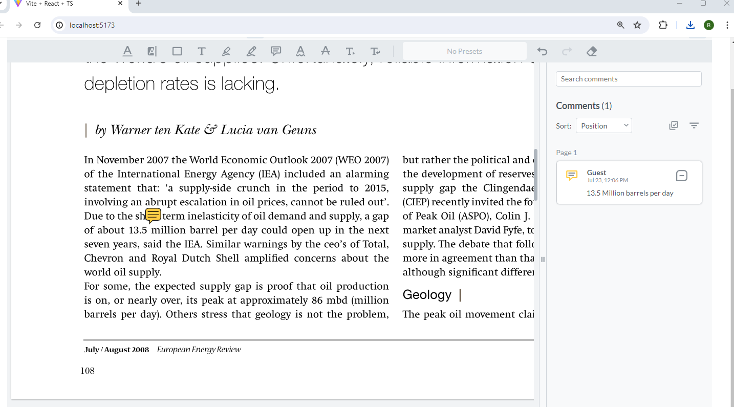The image size is (734, 407).
Task: Select the comment '13.5 Million barrels per day'
Action: tap(630, 193)
